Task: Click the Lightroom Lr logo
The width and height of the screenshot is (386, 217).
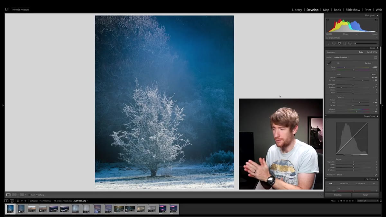Action: (x=7, y=9)
